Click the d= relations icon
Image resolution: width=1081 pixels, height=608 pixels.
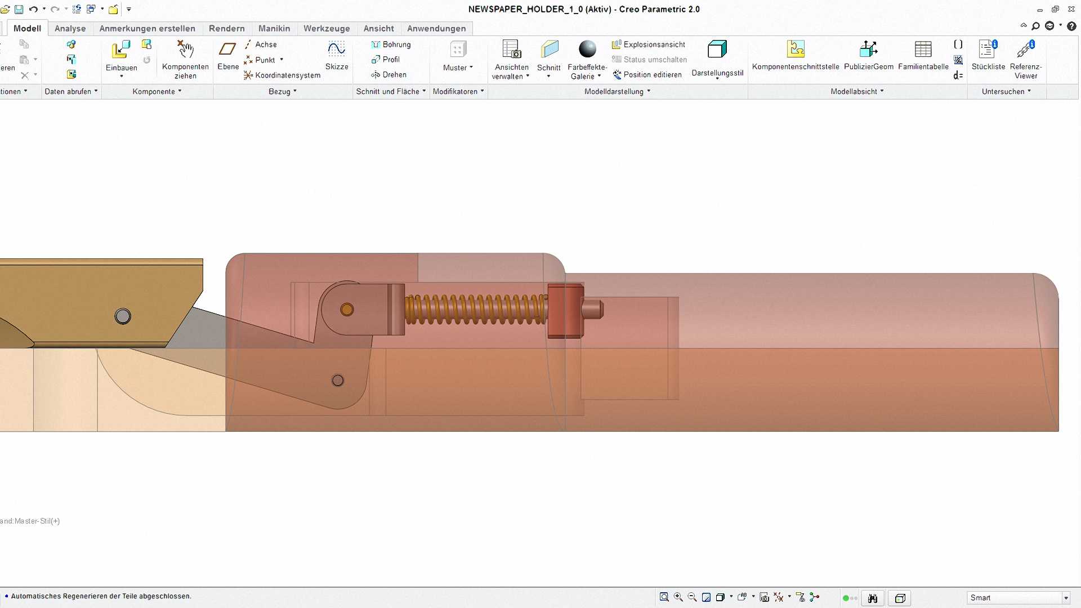coord(958,75)
